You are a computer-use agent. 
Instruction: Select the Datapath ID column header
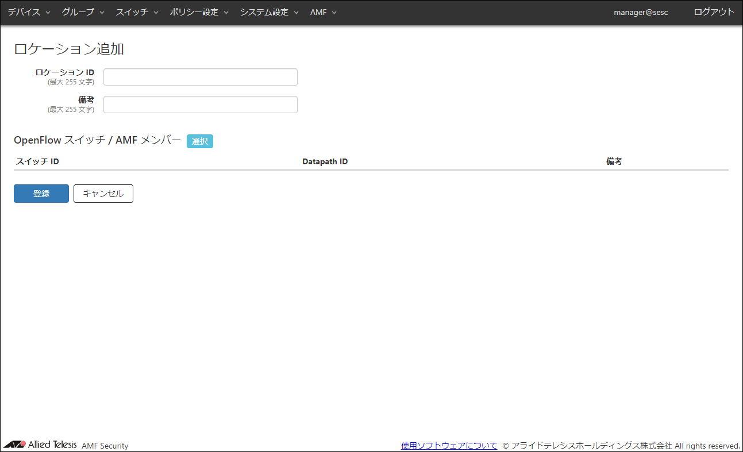click(x=325, y=161)
